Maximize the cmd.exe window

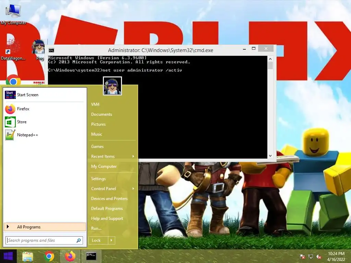[x=254, y=49]
